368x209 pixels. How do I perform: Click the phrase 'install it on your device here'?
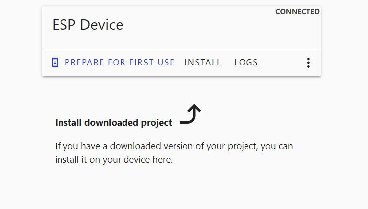(x=114, y=160)
